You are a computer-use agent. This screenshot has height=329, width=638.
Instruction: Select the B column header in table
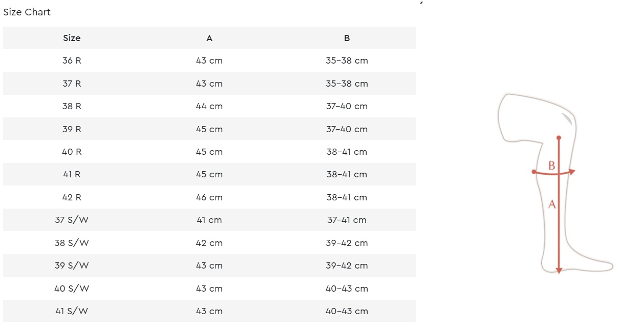coord(347,38)
